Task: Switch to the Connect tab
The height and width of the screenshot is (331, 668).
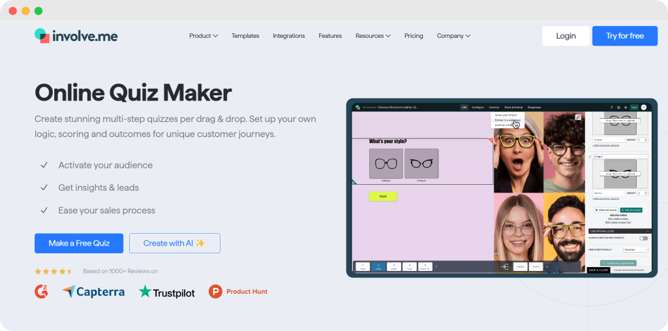Action: coord(494,108)
